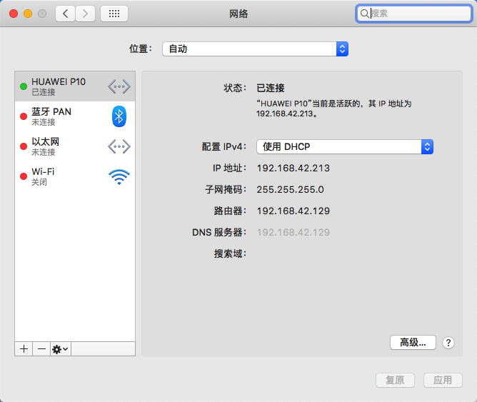Go forward with the right arrow button
Image resolution: width=477 pixels, height=402 pixels.
(86, 14)
